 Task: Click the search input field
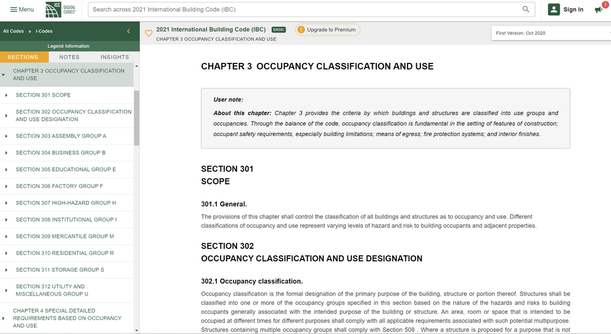click(305, 9)
